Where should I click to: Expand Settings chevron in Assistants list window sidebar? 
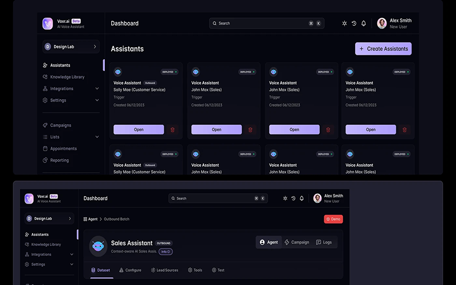[97, 100]
